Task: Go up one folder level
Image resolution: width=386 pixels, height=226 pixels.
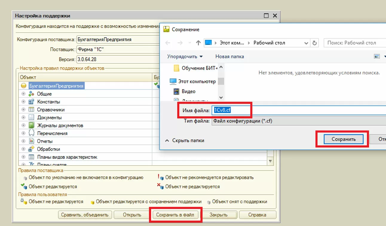Action: click(x=198, y=43)
